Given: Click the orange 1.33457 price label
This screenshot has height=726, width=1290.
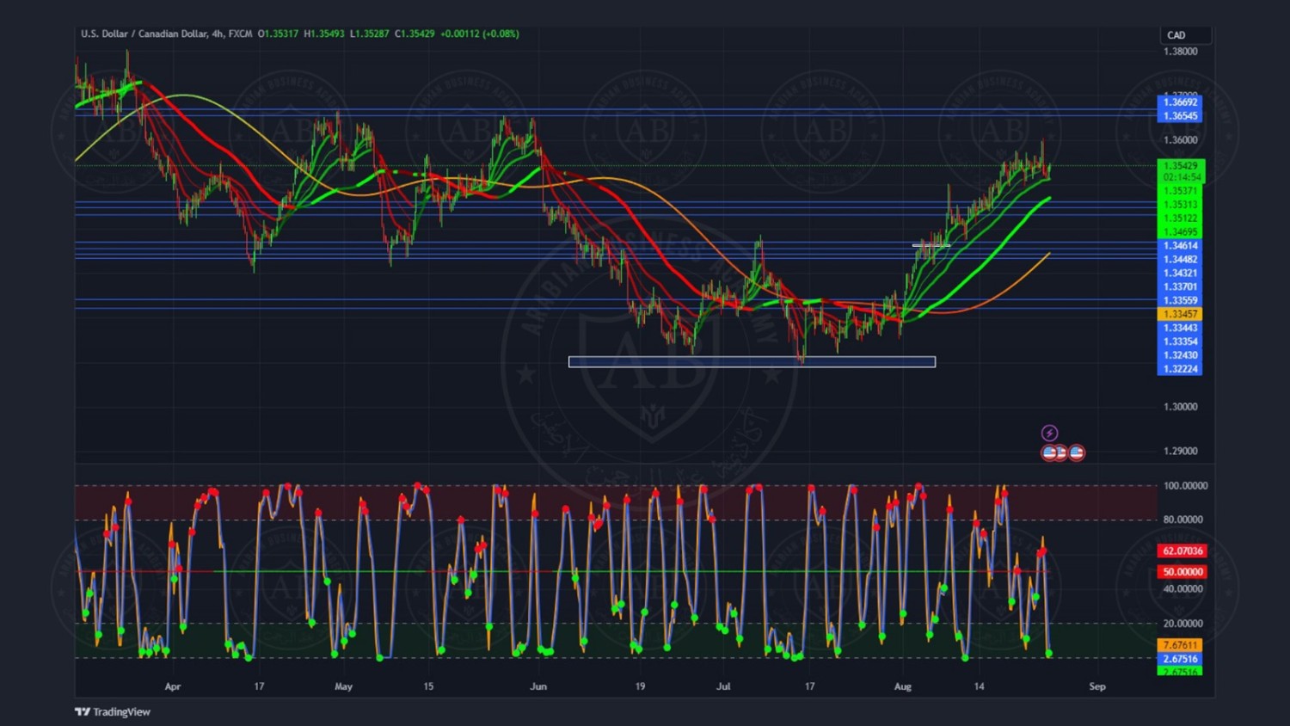Looking at the screenshot, I should [1180, 314].
